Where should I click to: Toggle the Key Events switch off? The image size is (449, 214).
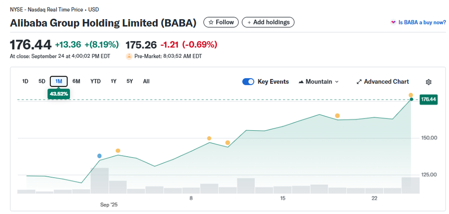[248, 82]
